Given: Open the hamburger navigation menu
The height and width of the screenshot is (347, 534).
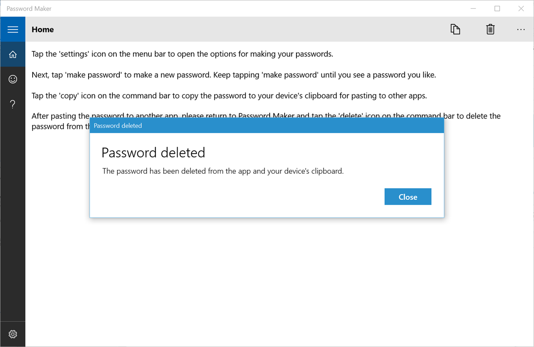Looking at the screenshot, I should tap(13, 30).
